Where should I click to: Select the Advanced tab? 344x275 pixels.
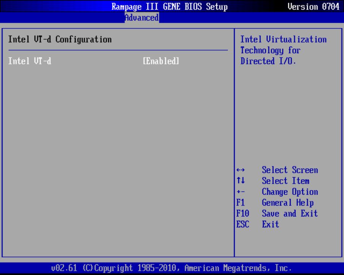pos(142,18)
